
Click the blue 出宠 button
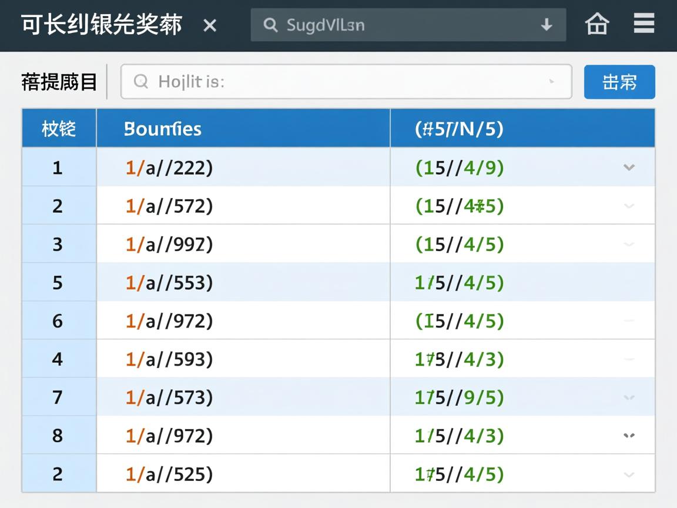click(x=619, y=82)
